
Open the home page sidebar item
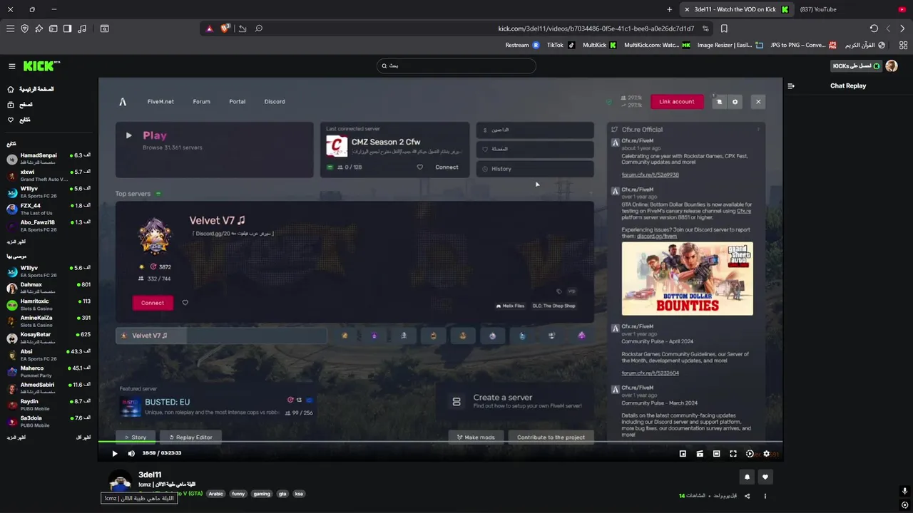31,89
